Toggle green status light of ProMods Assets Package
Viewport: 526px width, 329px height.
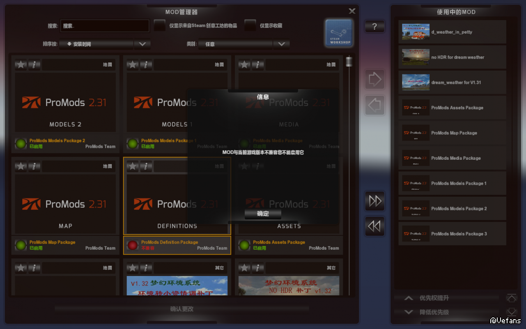(x=244, y=245)
